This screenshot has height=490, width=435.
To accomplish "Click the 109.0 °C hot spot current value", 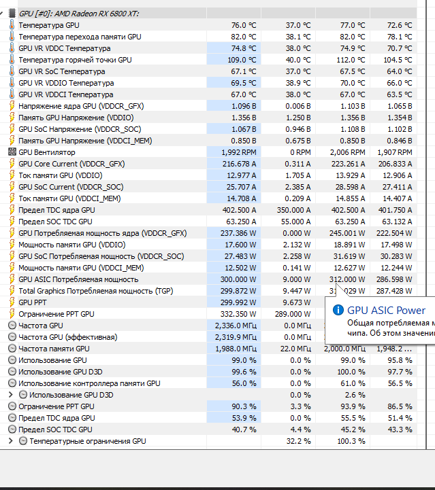I will [242, 60].
